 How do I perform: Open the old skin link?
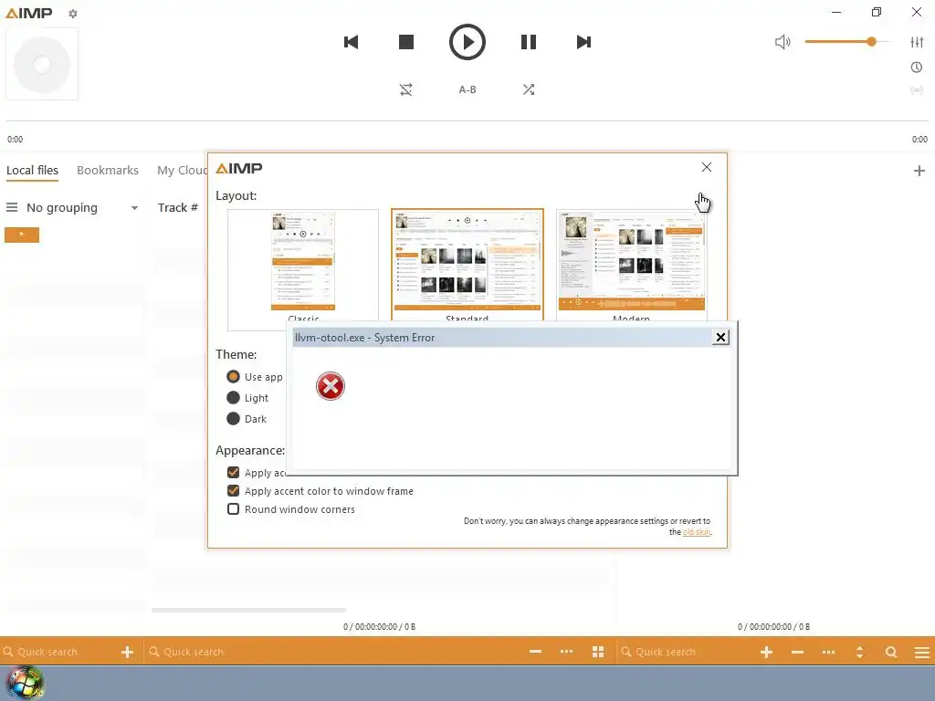697,532
